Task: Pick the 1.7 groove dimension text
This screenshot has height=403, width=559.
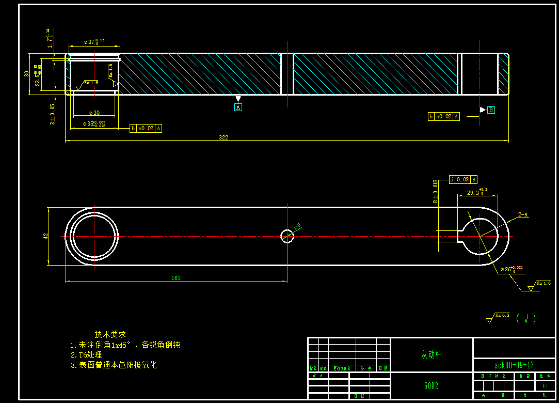Action: pyautogui.click(x=50, y=38)
